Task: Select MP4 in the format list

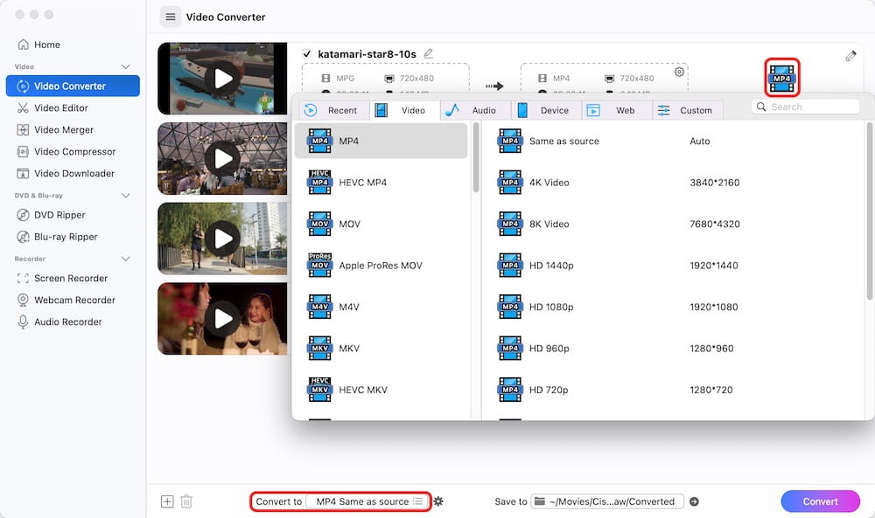Action: [x=381, y=141]
